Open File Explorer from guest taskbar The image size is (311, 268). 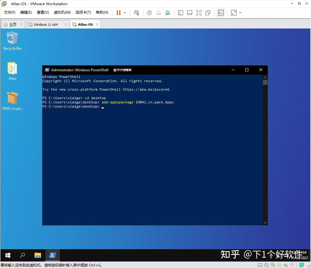pos(38,255)
